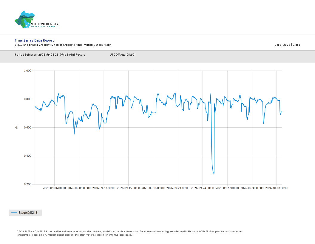Click the Period Selected text

point(50,54)
